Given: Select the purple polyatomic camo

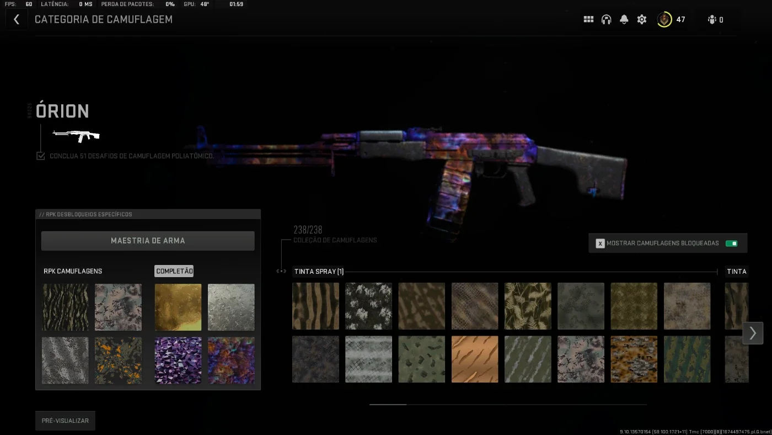Looking at the screenshot, I should coord(178,360).
